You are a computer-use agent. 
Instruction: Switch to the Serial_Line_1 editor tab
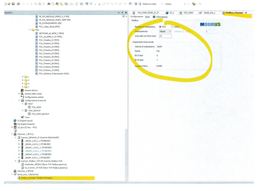click(x=209, y=13)
